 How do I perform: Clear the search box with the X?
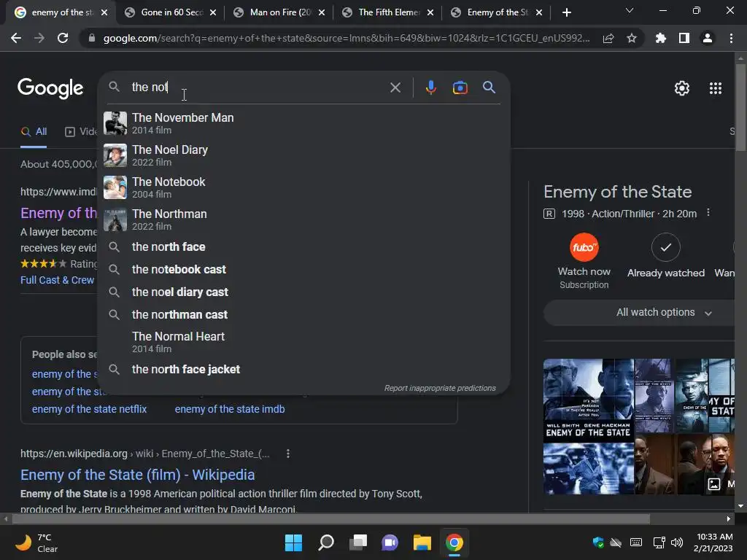click(395, 87)
